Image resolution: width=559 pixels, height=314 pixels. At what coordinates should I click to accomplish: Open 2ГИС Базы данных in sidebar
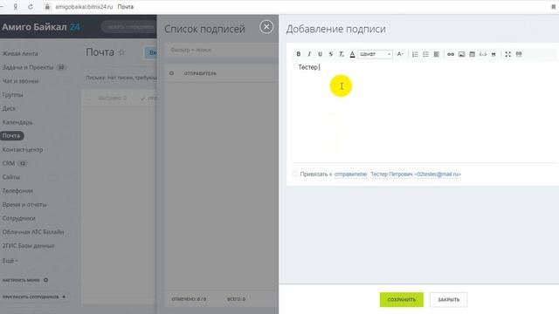[x=28, y=246]
